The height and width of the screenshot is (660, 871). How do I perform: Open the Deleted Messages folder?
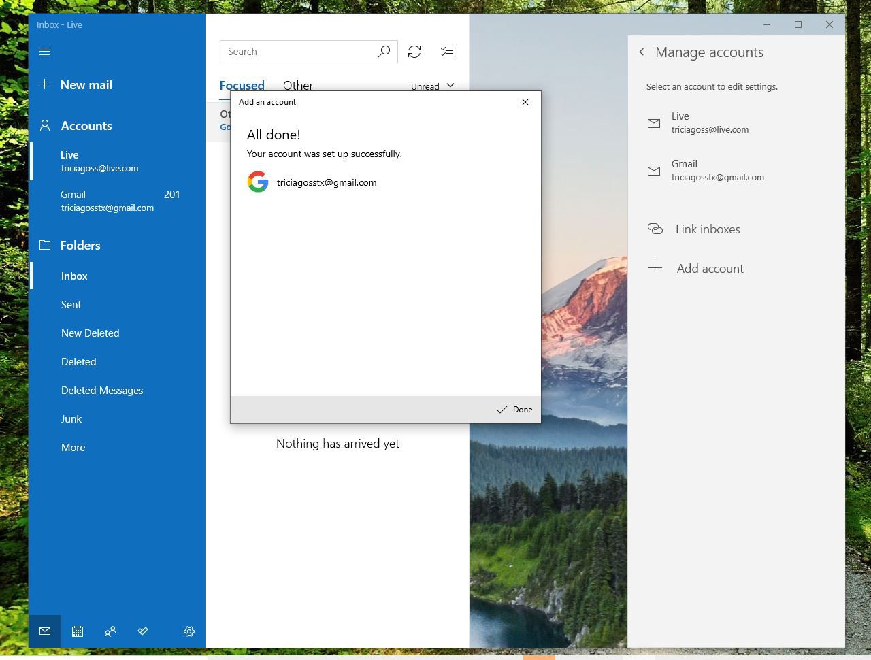click(117, 391)
